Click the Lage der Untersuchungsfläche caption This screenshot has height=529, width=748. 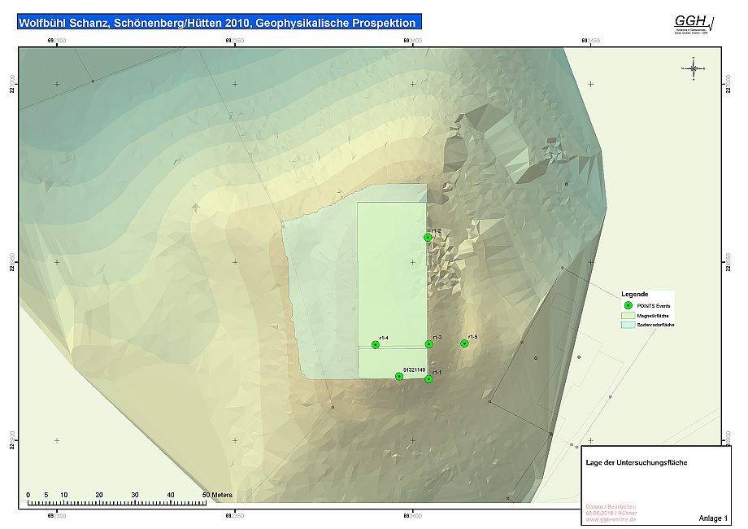[x=637, y=462]
